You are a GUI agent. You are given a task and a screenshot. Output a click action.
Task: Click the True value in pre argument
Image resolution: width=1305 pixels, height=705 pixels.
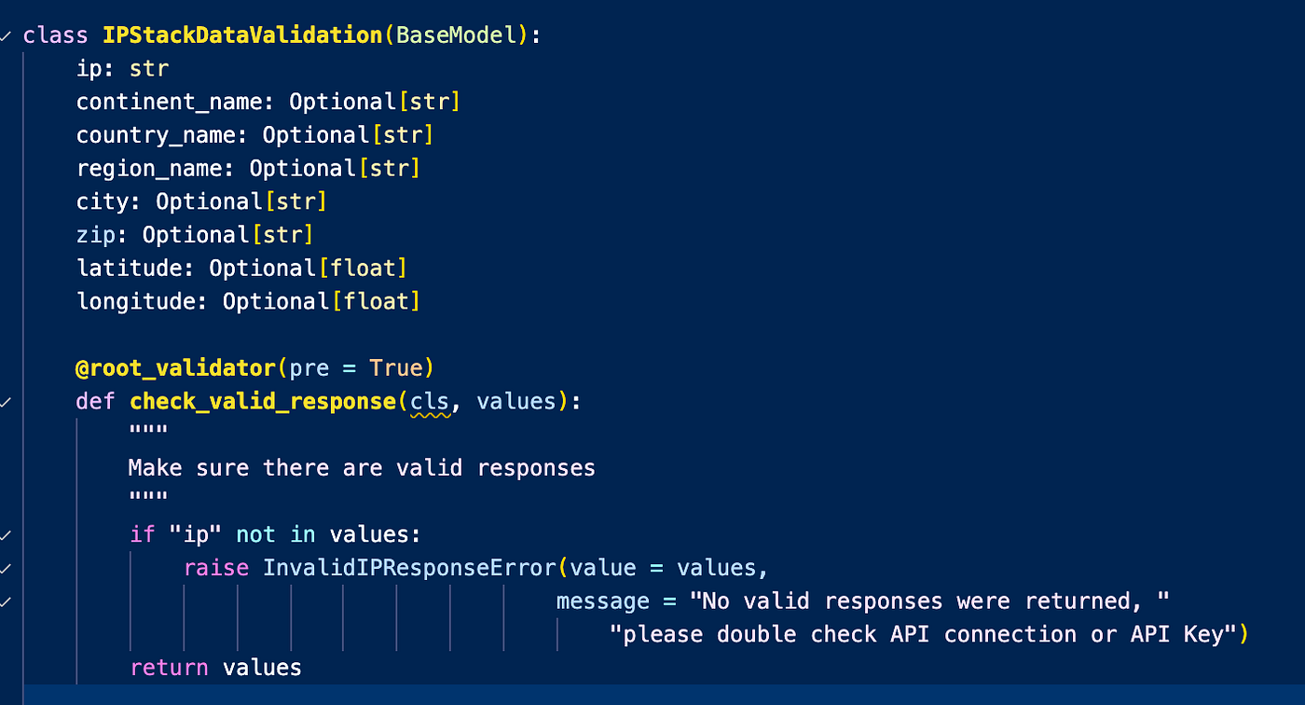pyautogui.click(x=395, y=368)
